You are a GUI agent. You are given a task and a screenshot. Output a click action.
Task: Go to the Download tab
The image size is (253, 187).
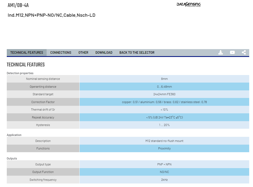pos(104,53)
